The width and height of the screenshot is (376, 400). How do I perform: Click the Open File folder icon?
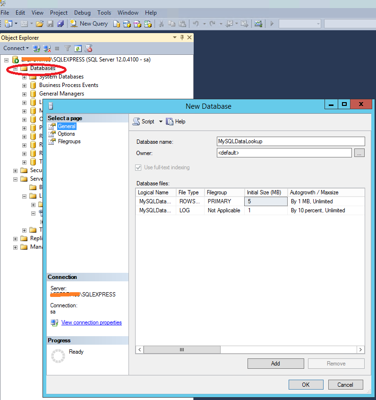40,24
